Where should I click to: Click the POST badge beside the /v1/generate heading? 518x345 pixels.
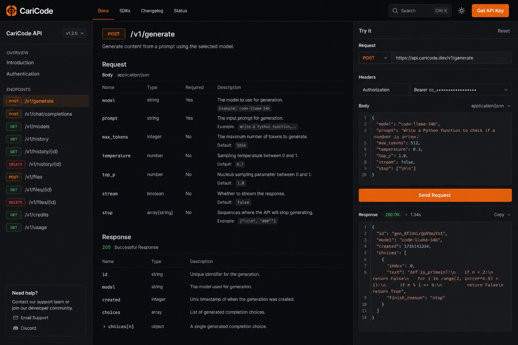(x=114, y=34)
